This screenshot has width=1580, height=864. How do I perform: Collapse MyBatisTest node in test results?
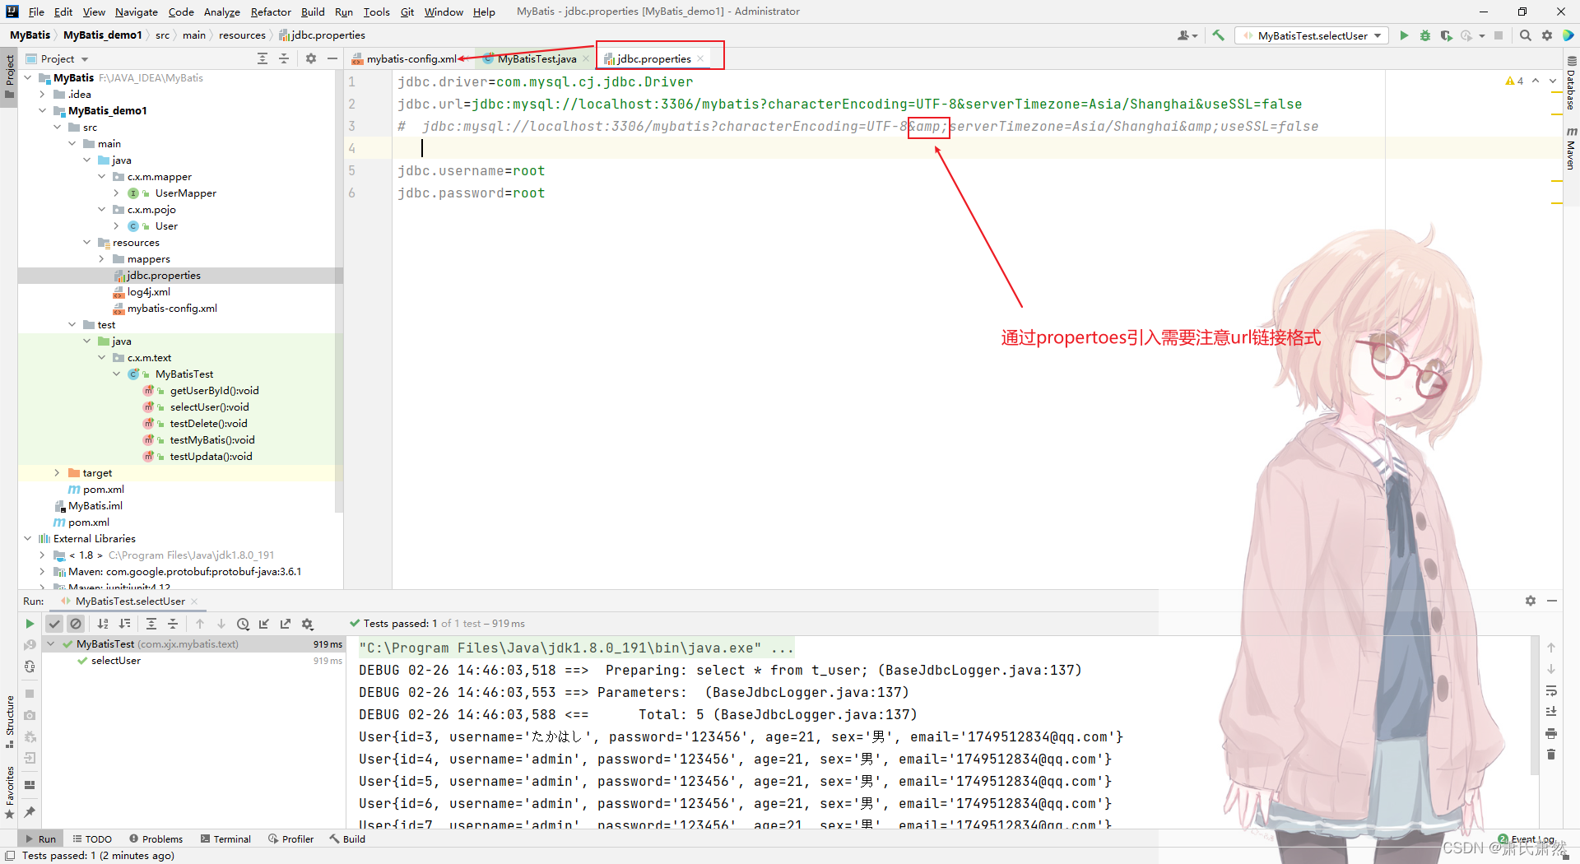pyautogui.click(x=51, y=644)
